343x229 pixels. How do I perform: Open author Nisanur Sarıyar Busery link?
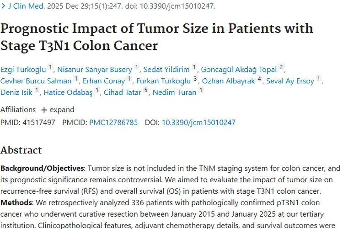[95, 70]
